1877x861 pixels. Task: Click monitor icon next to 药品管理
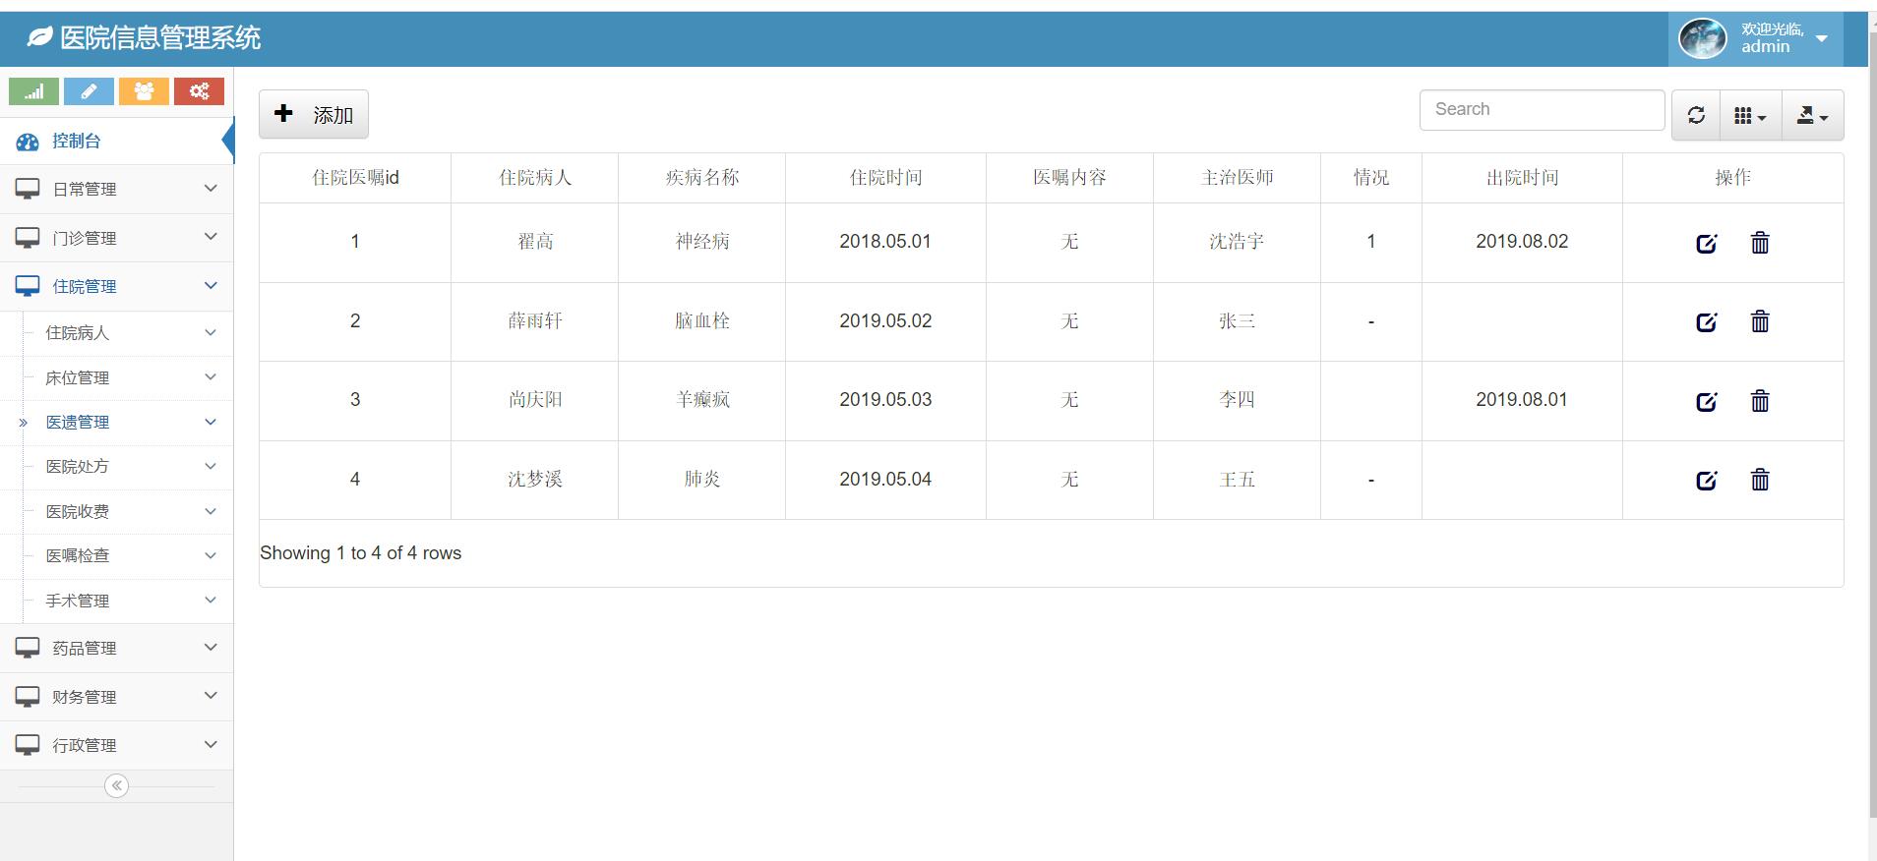[28, 648]
